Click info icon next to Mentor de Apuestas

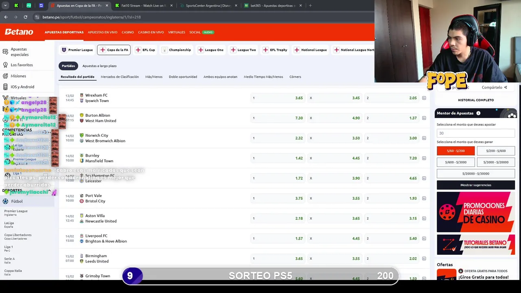coord(478,113)
